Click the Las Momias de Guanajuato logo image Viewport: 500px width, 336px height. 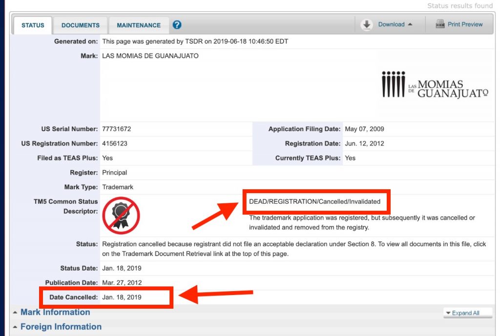435,84
